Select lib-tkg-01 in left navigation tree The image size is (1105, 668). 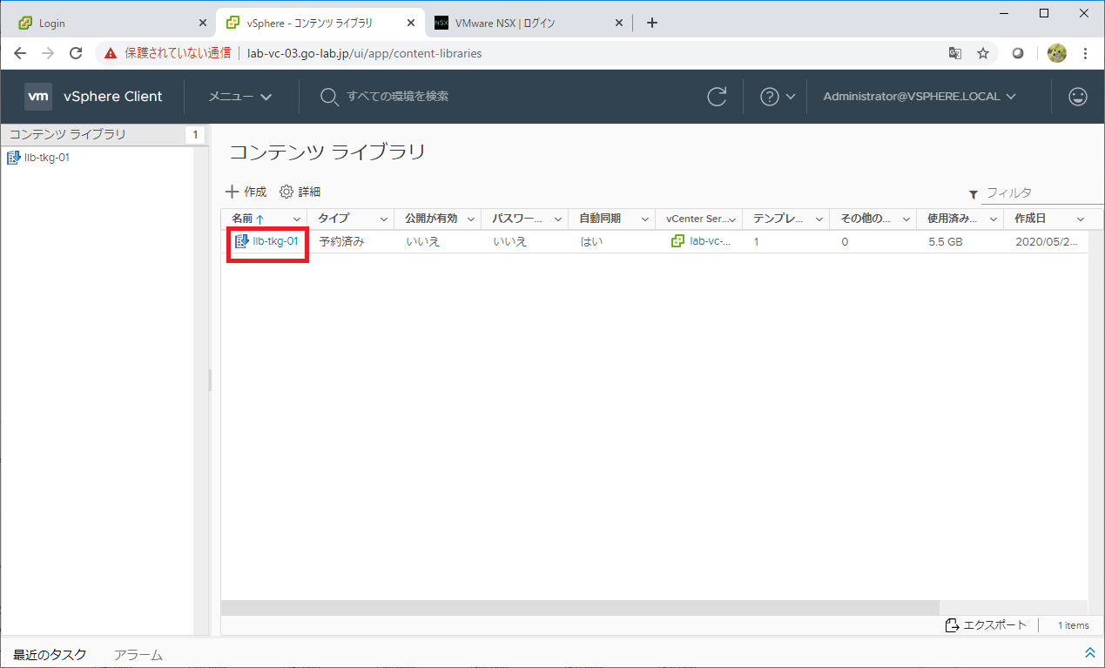[47, 158]
